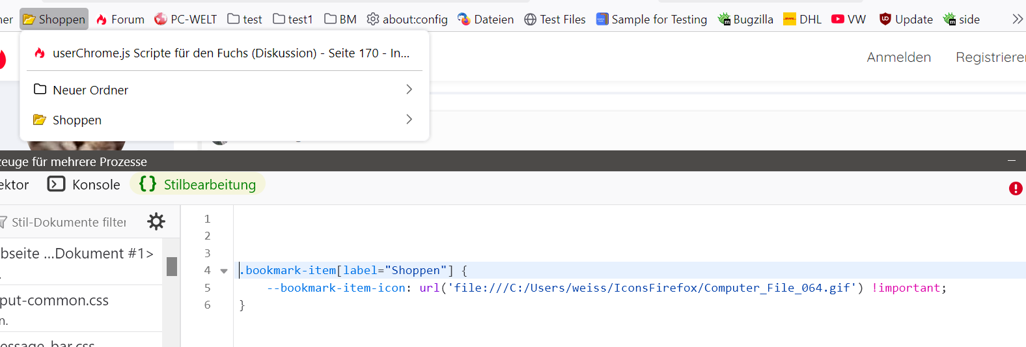Focus the Stil-Dokumente filter field

(x=68, y=222)
